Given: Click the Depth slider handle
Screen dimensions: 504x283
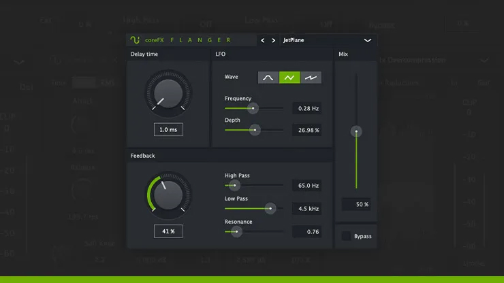Looking at the screenshot, I should [255, 130].
